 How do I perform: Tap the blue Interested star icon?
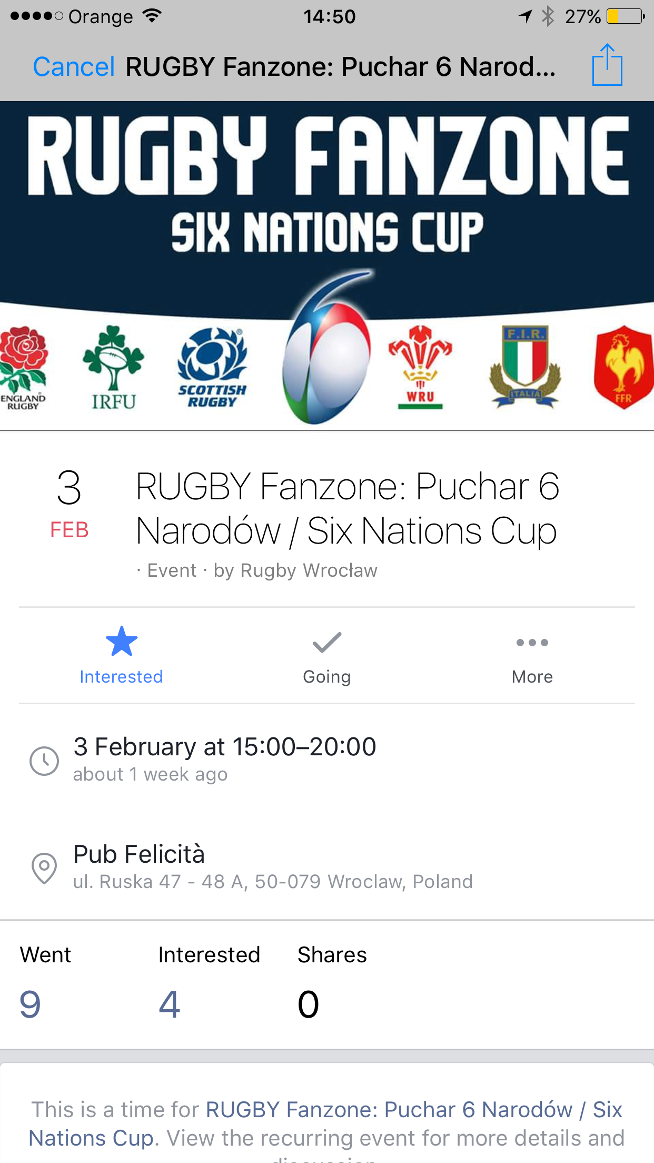pyautogui.click(x=121, y=642)
